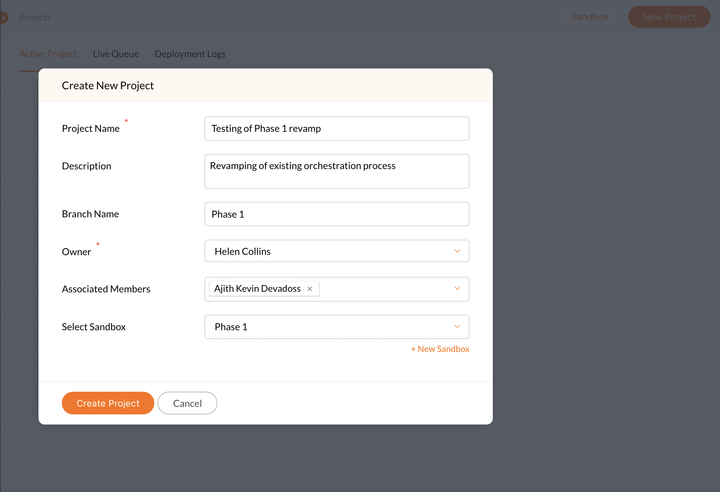
Task: Open the Deployment Logs tab
Action: coord(190,54)
